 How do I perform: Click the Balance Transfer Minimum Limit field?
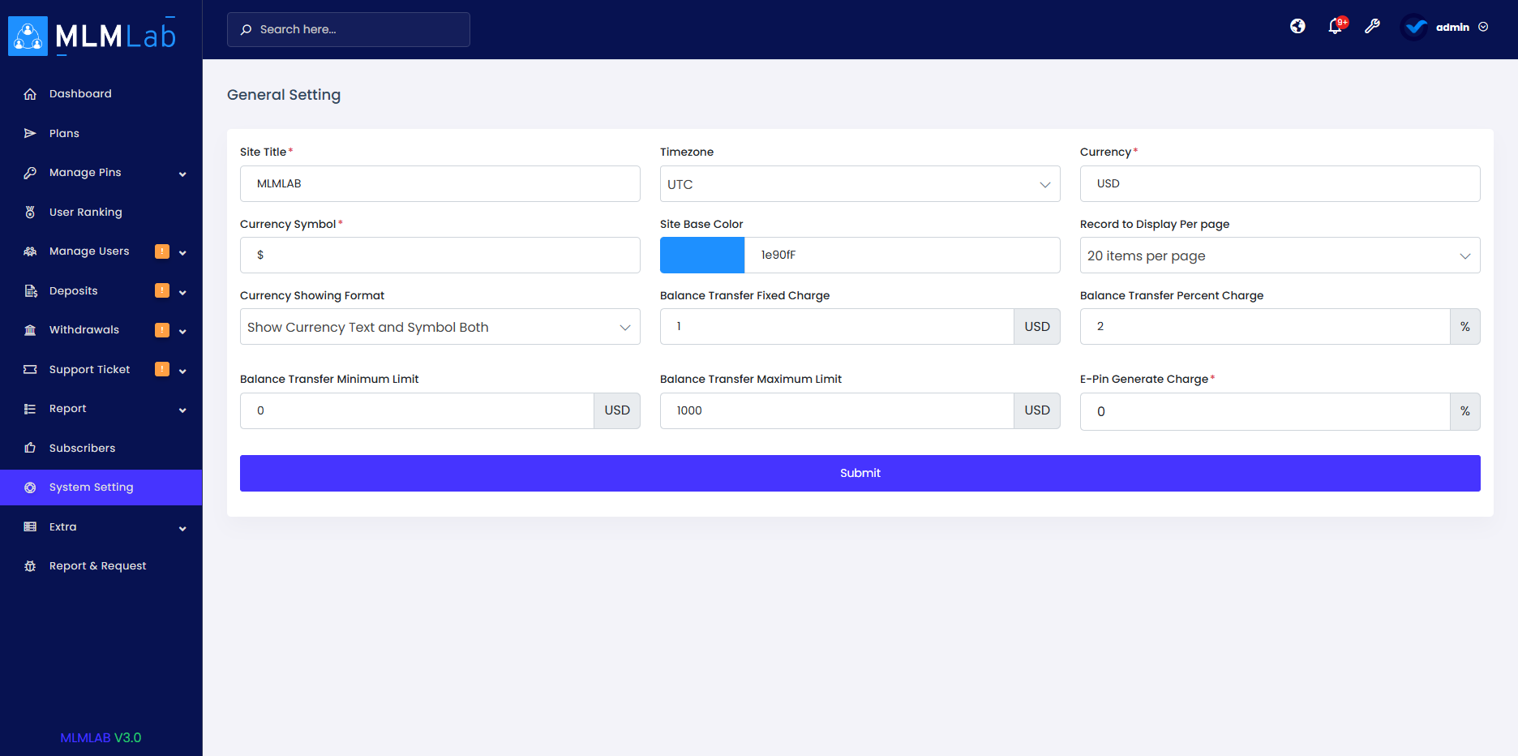click(417, 411)
